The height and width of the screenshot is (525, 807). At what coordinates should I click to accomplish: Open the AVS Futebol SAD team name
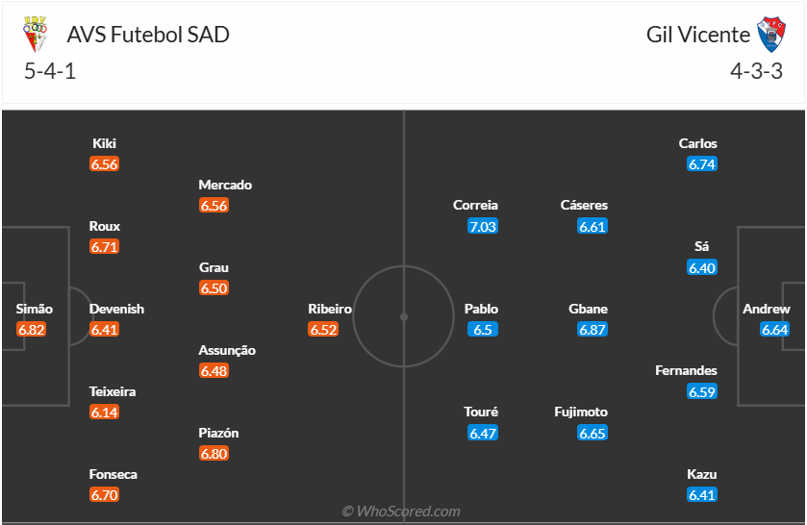click(148, 35)
